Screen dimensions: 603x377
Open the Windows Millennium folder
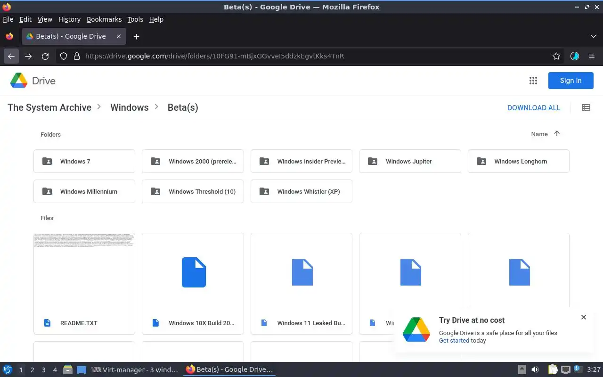pos(84,191)
